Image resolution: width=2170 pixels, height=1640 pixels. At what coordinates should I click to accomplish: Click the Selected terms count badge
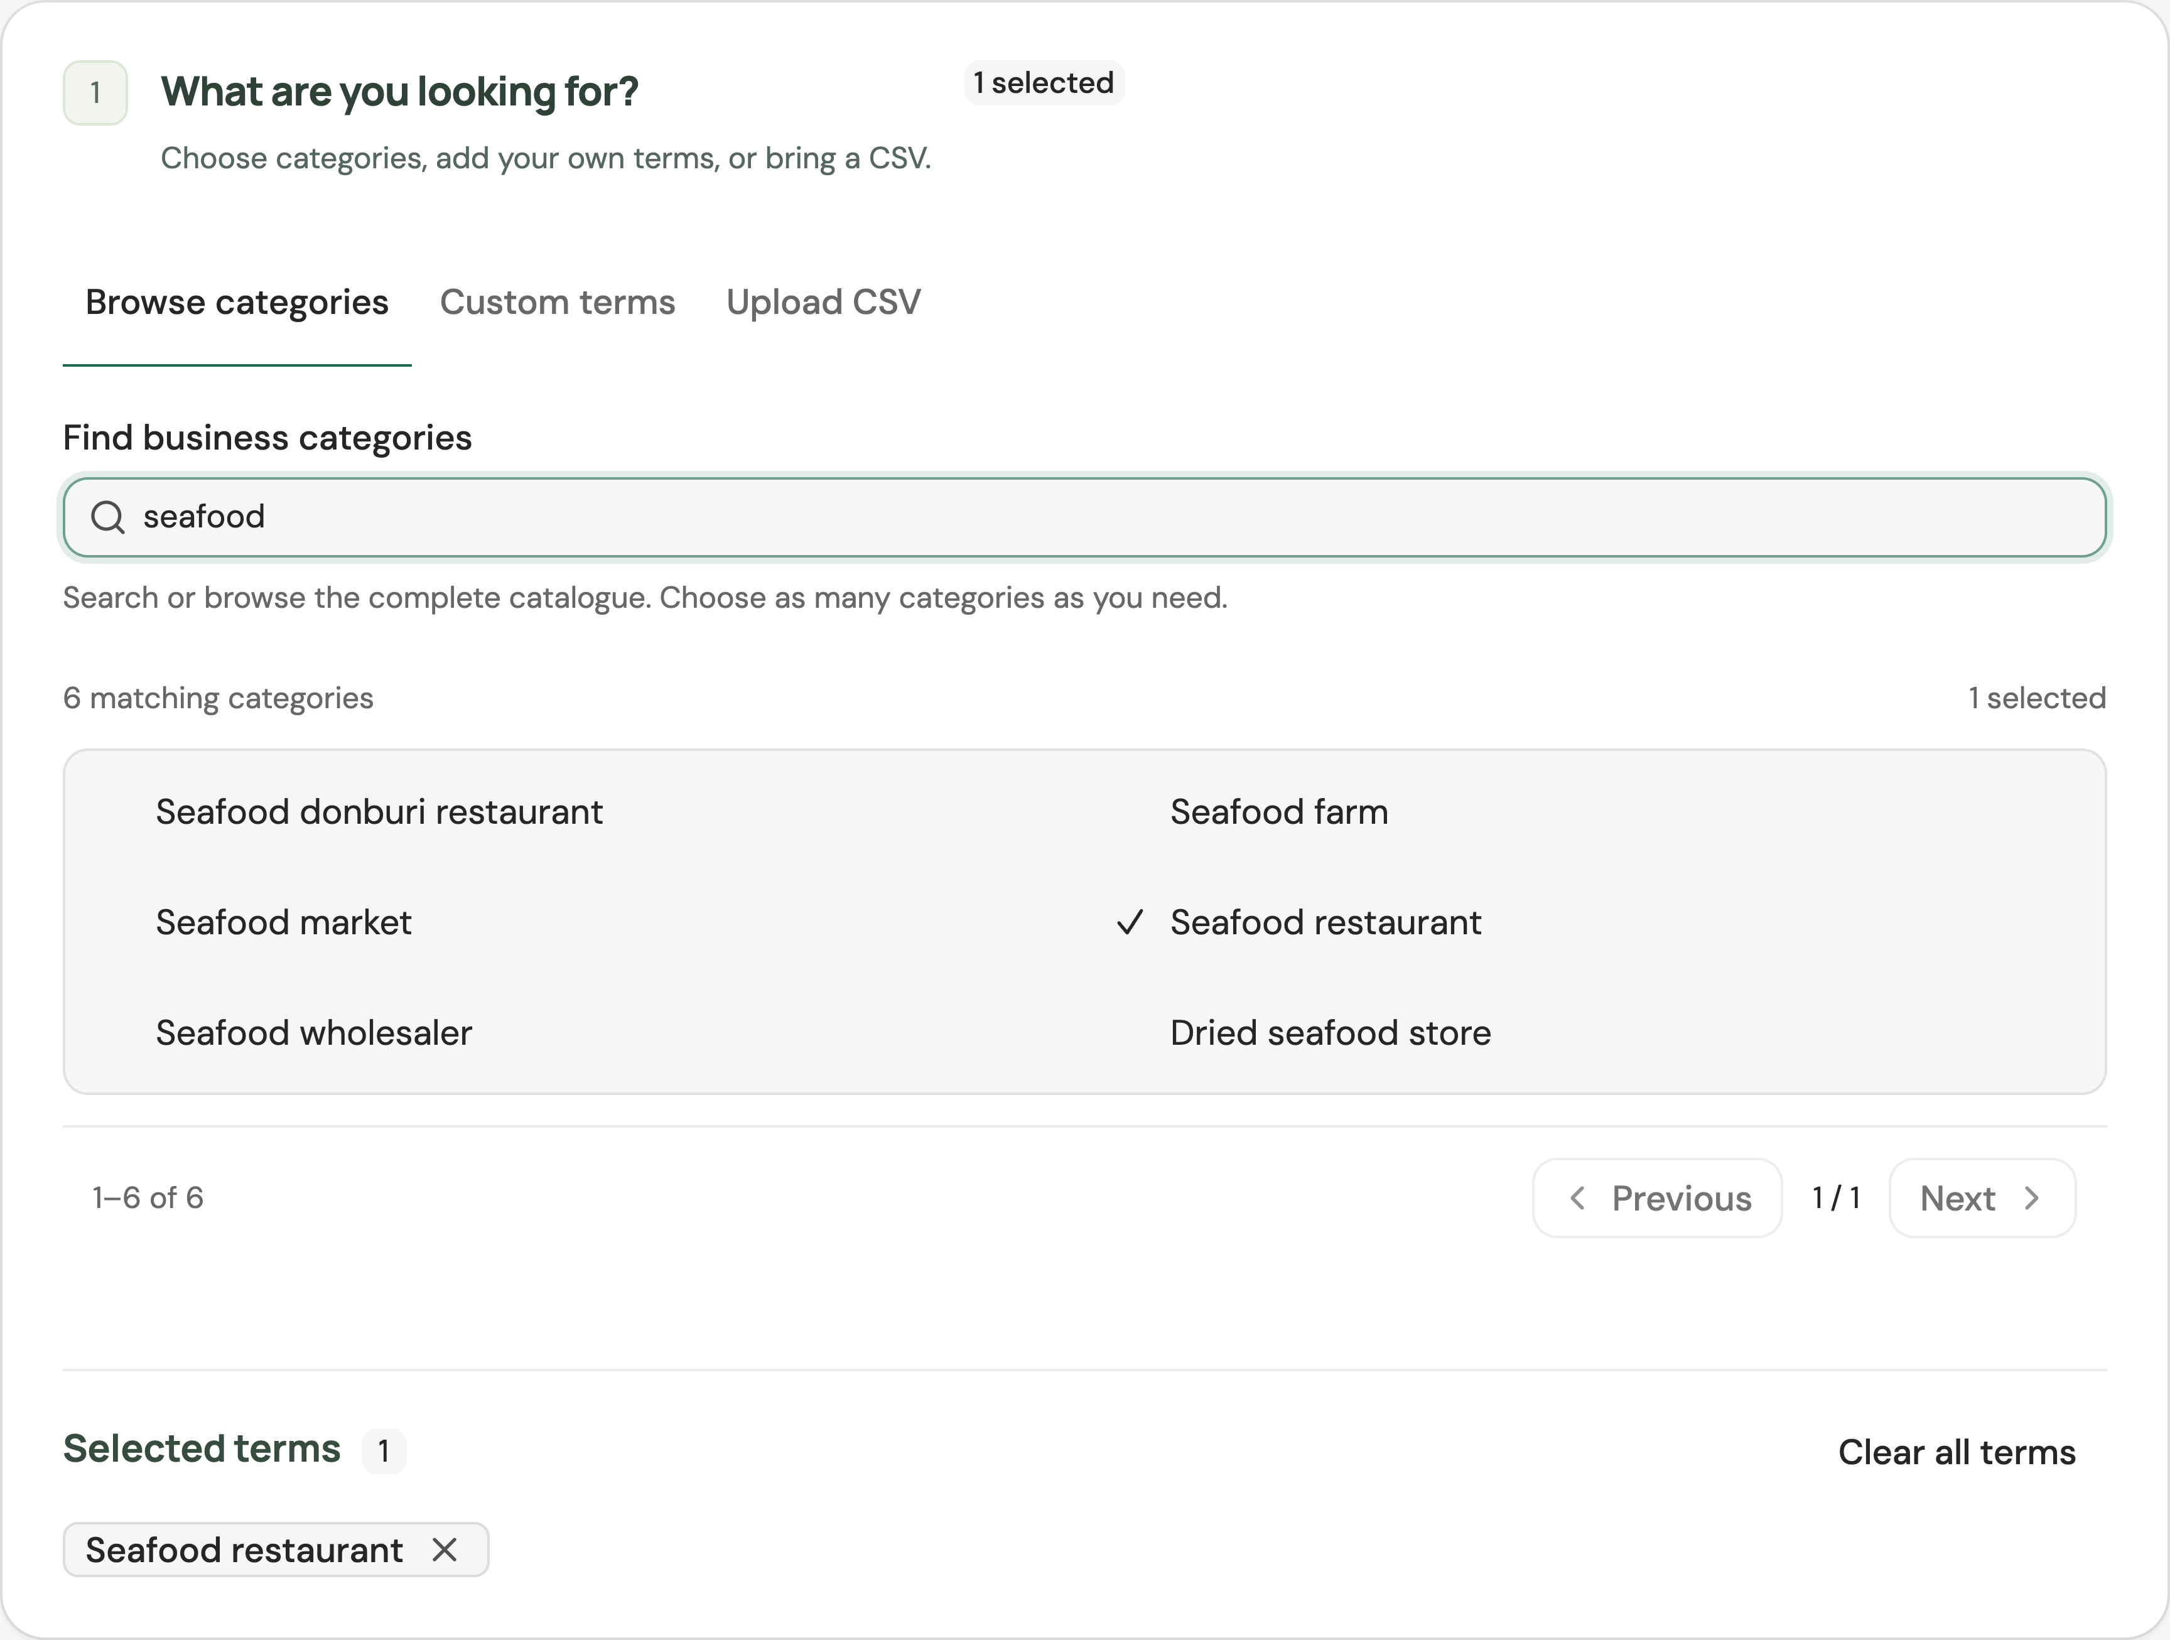click(384, 1450)
